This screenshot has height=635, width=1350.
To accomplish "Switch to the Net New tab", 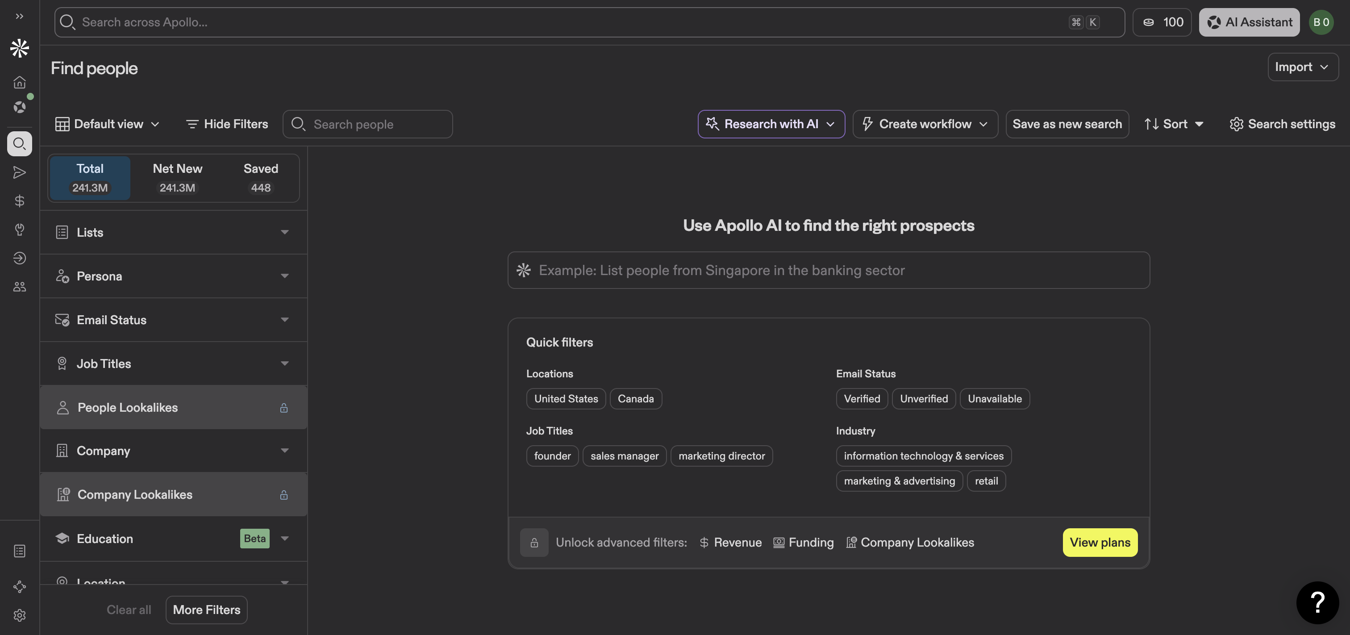I will tap(177, 178).
